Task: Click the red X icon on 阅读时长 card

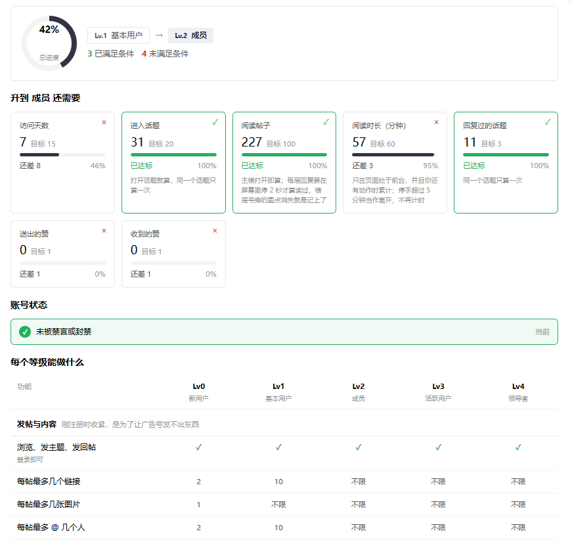Action: click(x=437, y=122)
